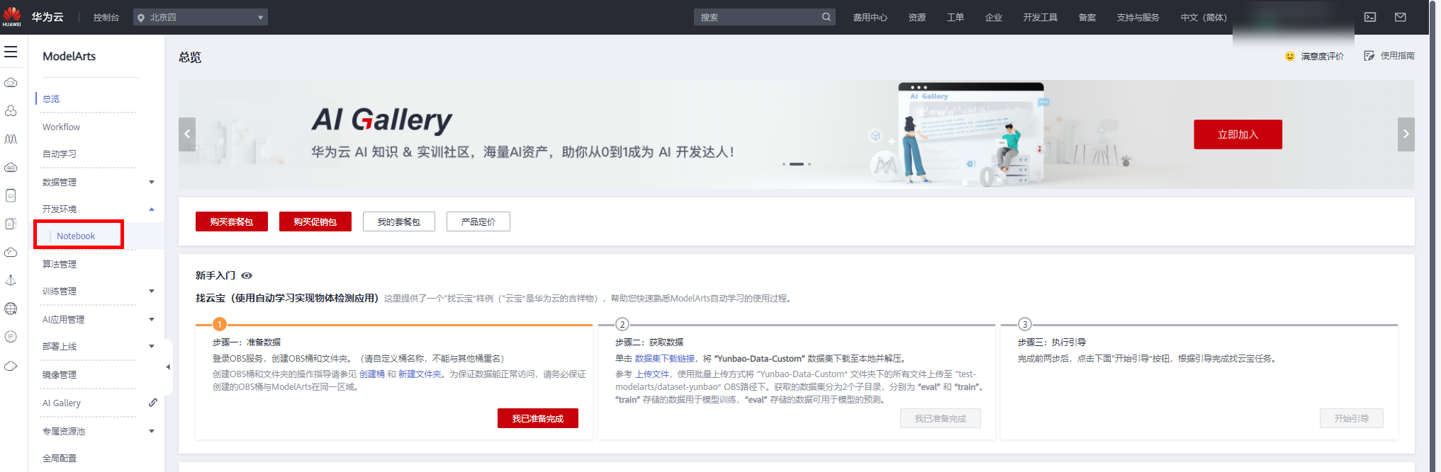Viewport: 1441px width, 472px height.
Task: Launch the CloudShell terminal icon
Action: [x=1370, y=17]
